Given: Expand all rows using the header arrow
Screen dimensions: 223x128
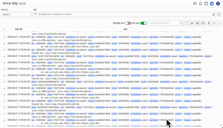Looking at the screenshot, I should tap(4, 29).
